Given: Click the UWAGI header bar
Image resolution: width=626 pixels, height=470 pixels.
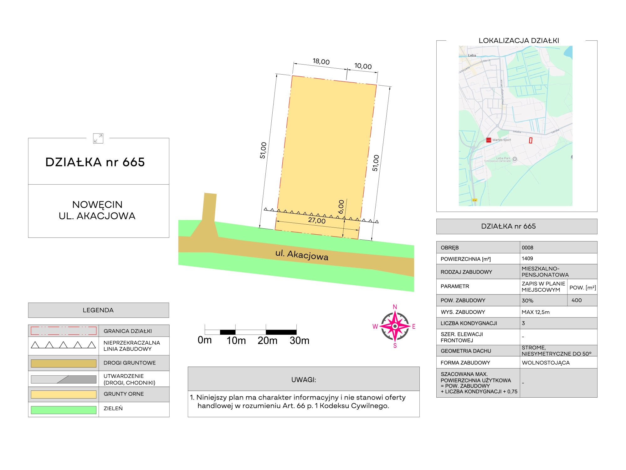Looking at the screenshot, I should (303, 379).
